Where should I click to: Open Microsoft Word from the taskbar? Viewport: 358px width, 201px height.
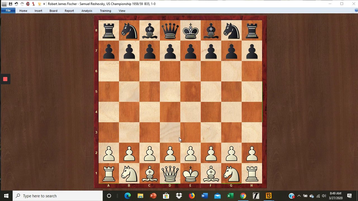(x=205, y=196)
